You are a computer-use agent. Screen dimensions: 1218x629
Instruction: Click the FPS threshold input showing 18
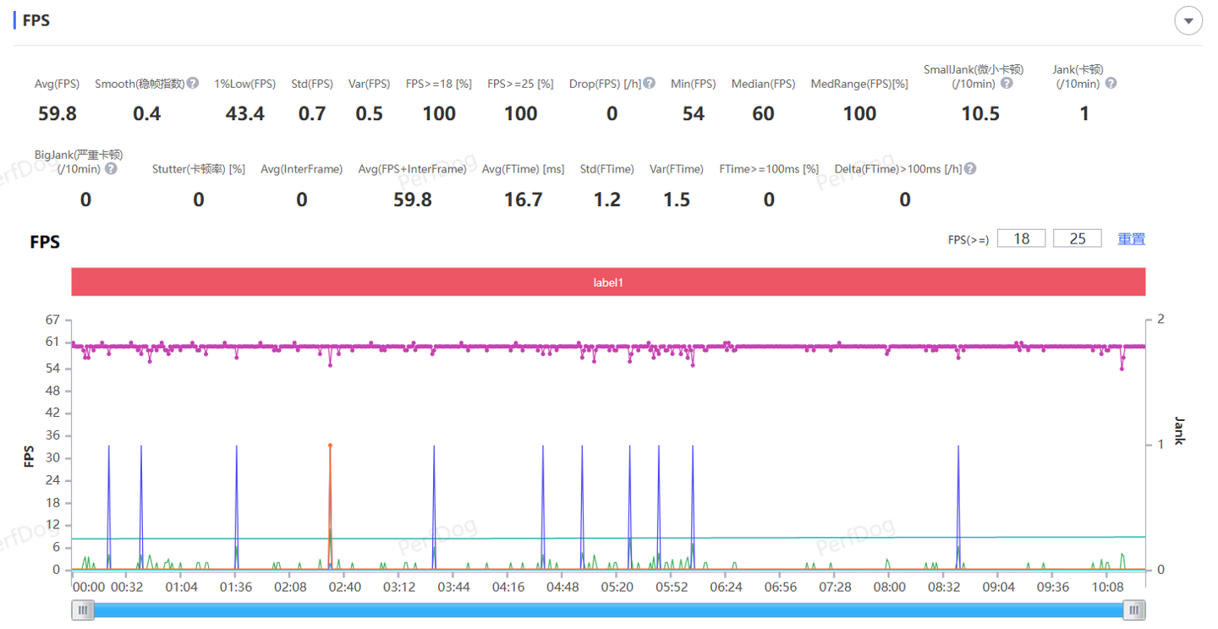coord(1021,238)
